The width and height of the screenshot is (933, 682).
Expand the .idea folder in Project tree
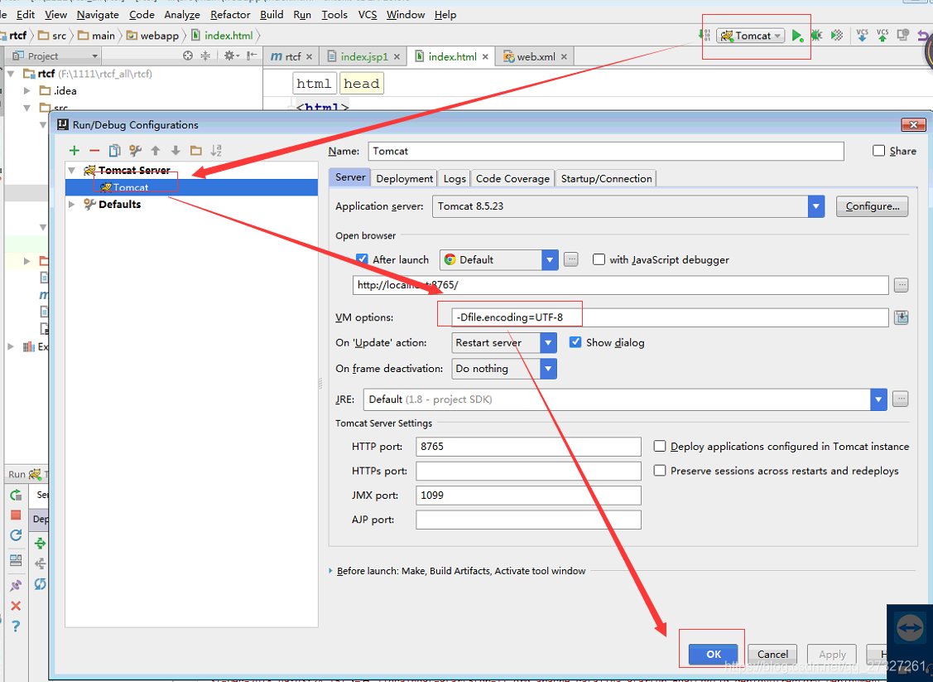pyautogui.click(x=26, y=90)
